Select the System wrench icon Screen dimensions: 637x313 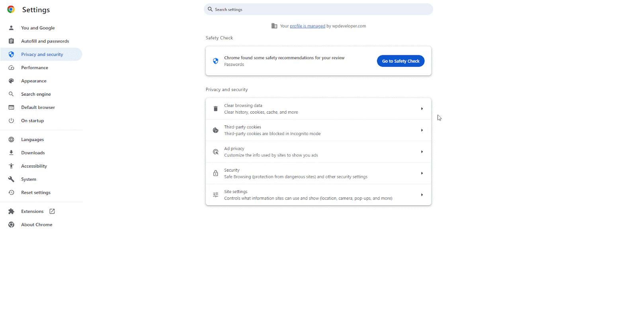[12, 179]
